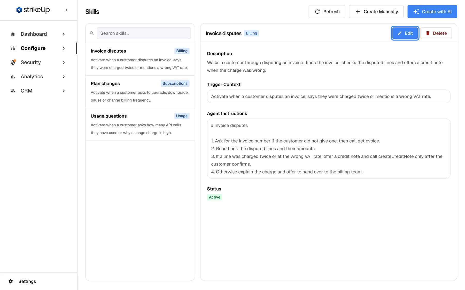This screenshot has height=290, width=465.
Task: Delete the Invoice disputes skill
Action: tap(436, 33)
